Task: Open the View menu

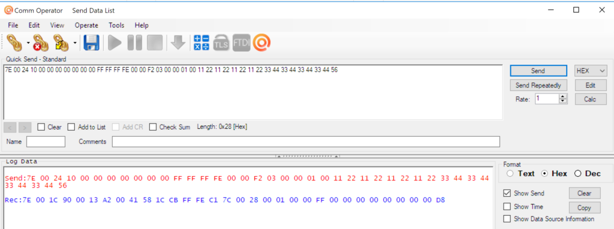Action: point(57,25)
